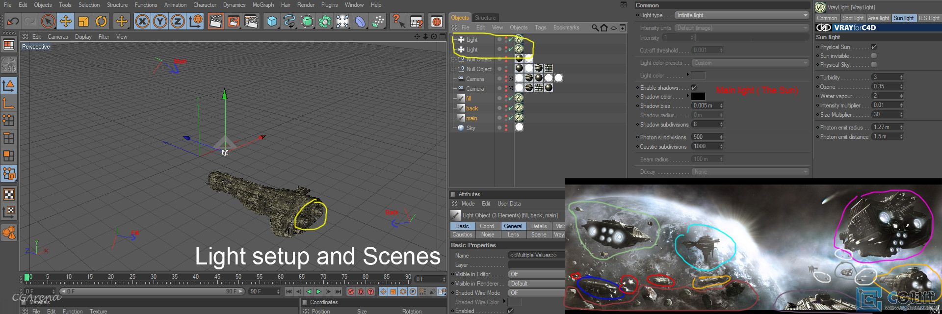
Task: Open the Light type dropdown
Action: click(741, 15)
